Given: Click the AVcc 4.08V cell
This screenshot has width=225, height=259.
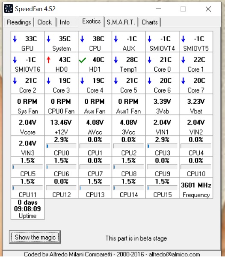Looking at the screenshot, I should pos(95,125).
